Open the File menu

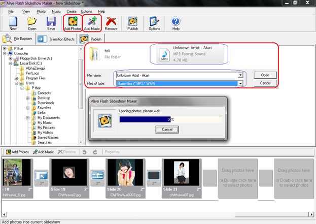[11, 12]
